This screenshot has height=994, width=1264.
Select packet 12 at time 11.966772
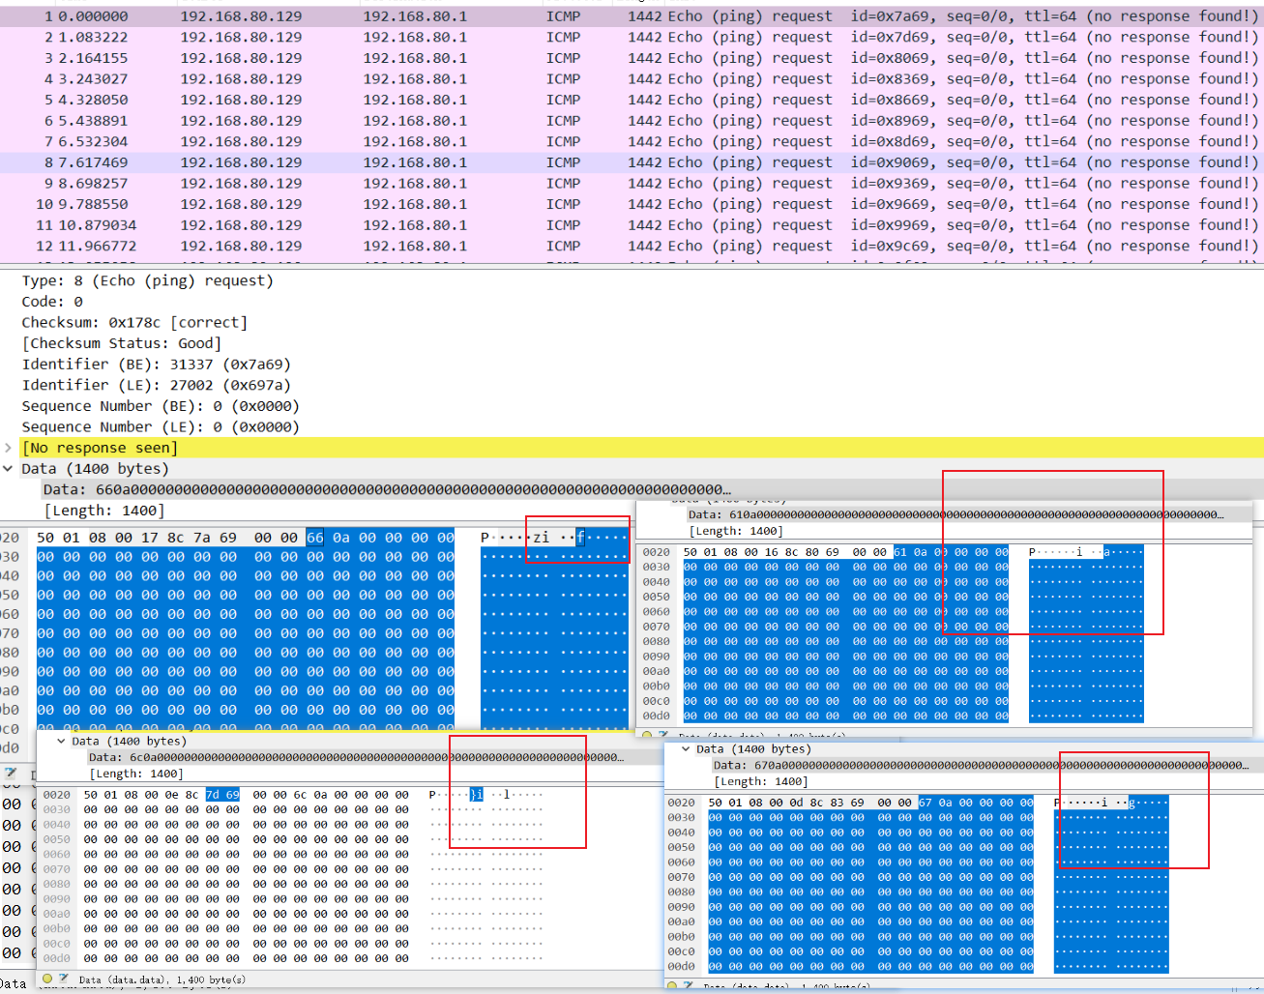coord(632,247)
